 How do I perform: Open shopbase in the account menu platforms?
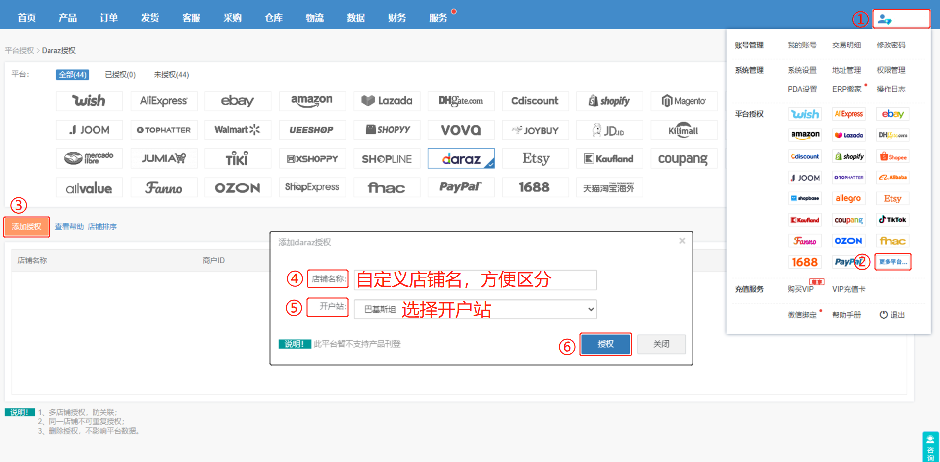click(x=805, y=198)
